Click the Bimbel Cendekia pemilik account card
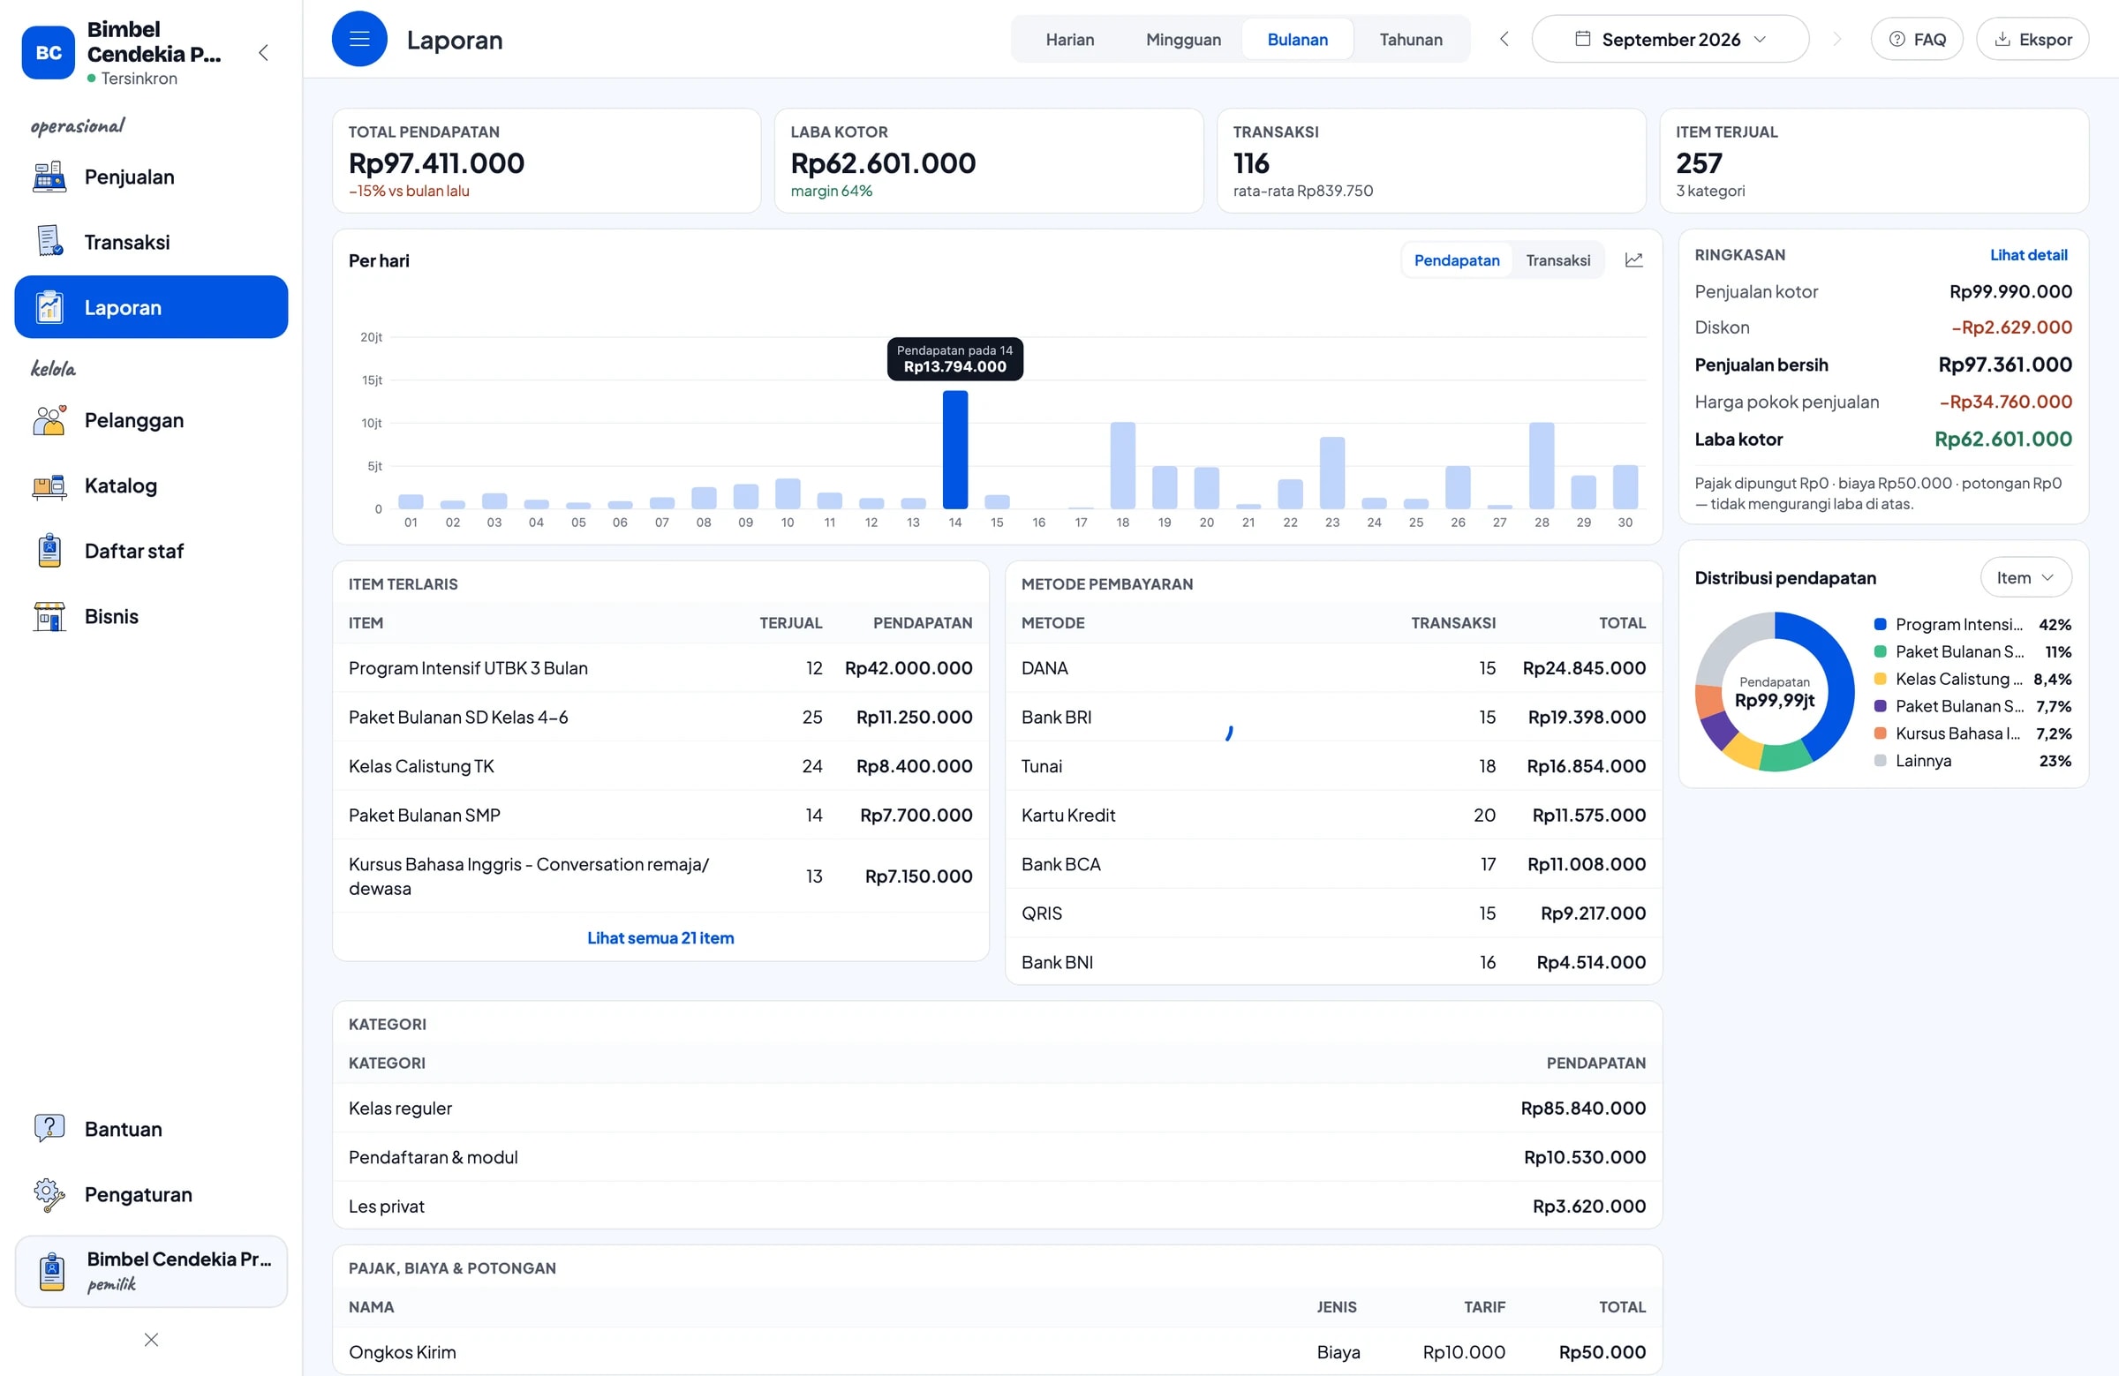The width and height of the screenshot is (2119, 1376). click(x=151, y=1271)
